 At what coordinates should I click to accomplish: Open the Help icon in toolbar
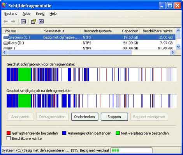[33, 21]
